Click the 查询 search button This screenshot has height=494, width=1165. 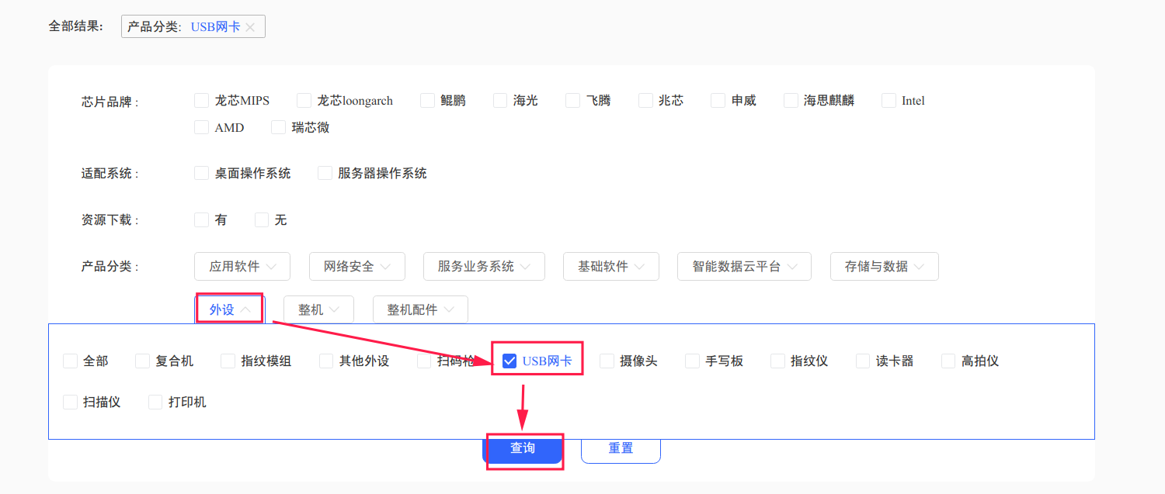(x=523, y=449)
